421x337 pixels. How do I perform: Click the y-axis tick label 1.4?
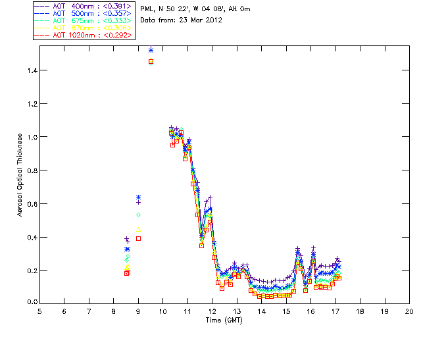point(32,70)
